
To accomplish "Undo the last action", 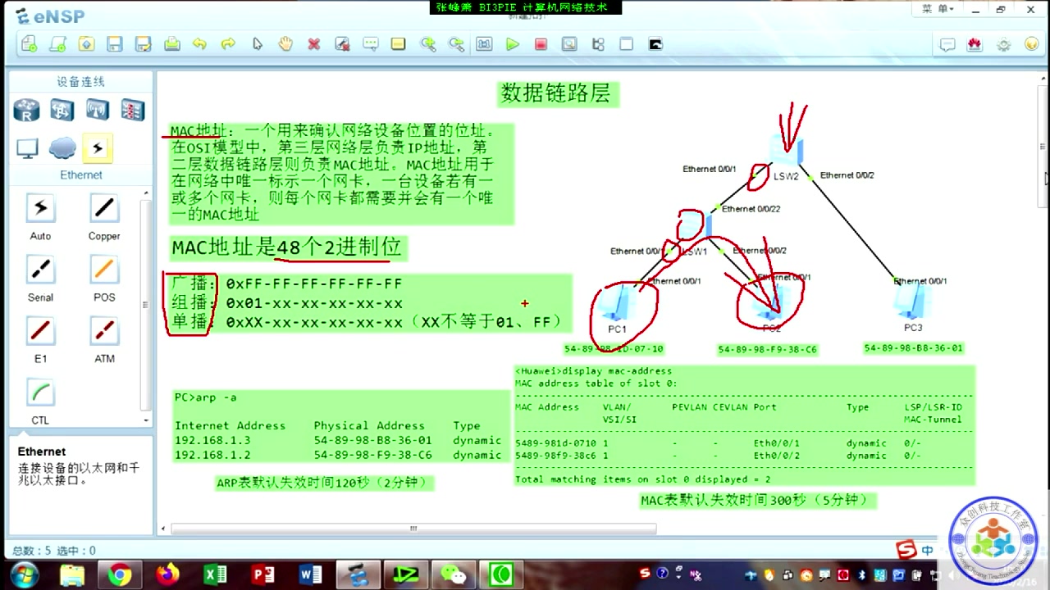I will click(x=199, y=44).
